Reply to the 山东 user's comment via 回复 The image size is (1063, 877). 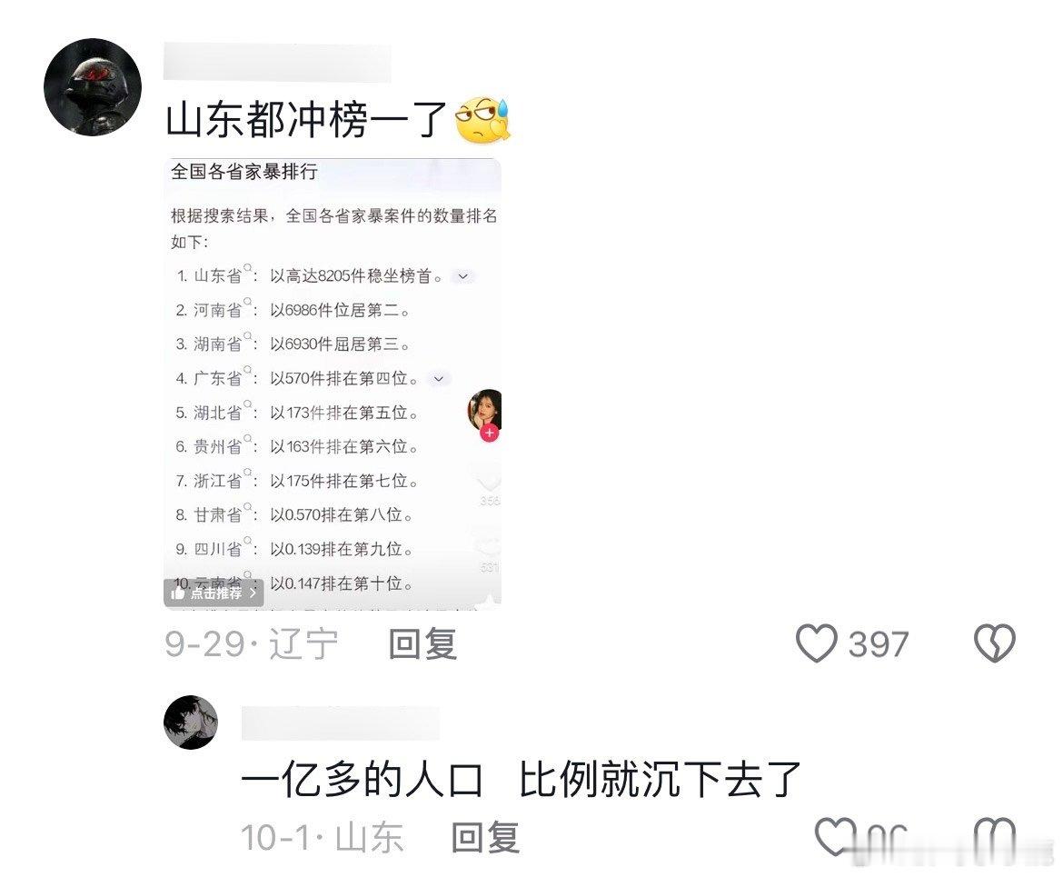(485, 837)
